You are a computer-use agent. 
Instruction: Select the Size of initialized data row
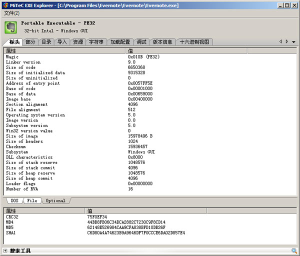150,72
